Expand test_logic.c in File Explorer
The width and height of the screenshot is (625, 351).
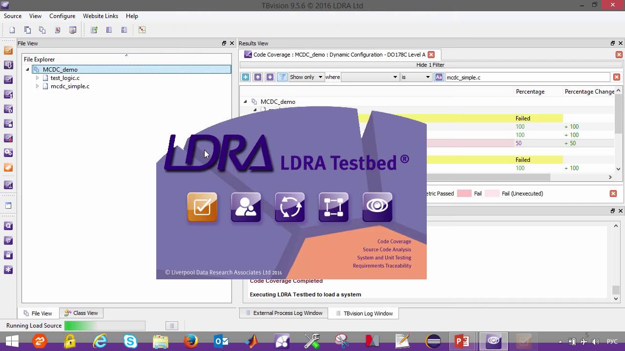click(37, 78)
